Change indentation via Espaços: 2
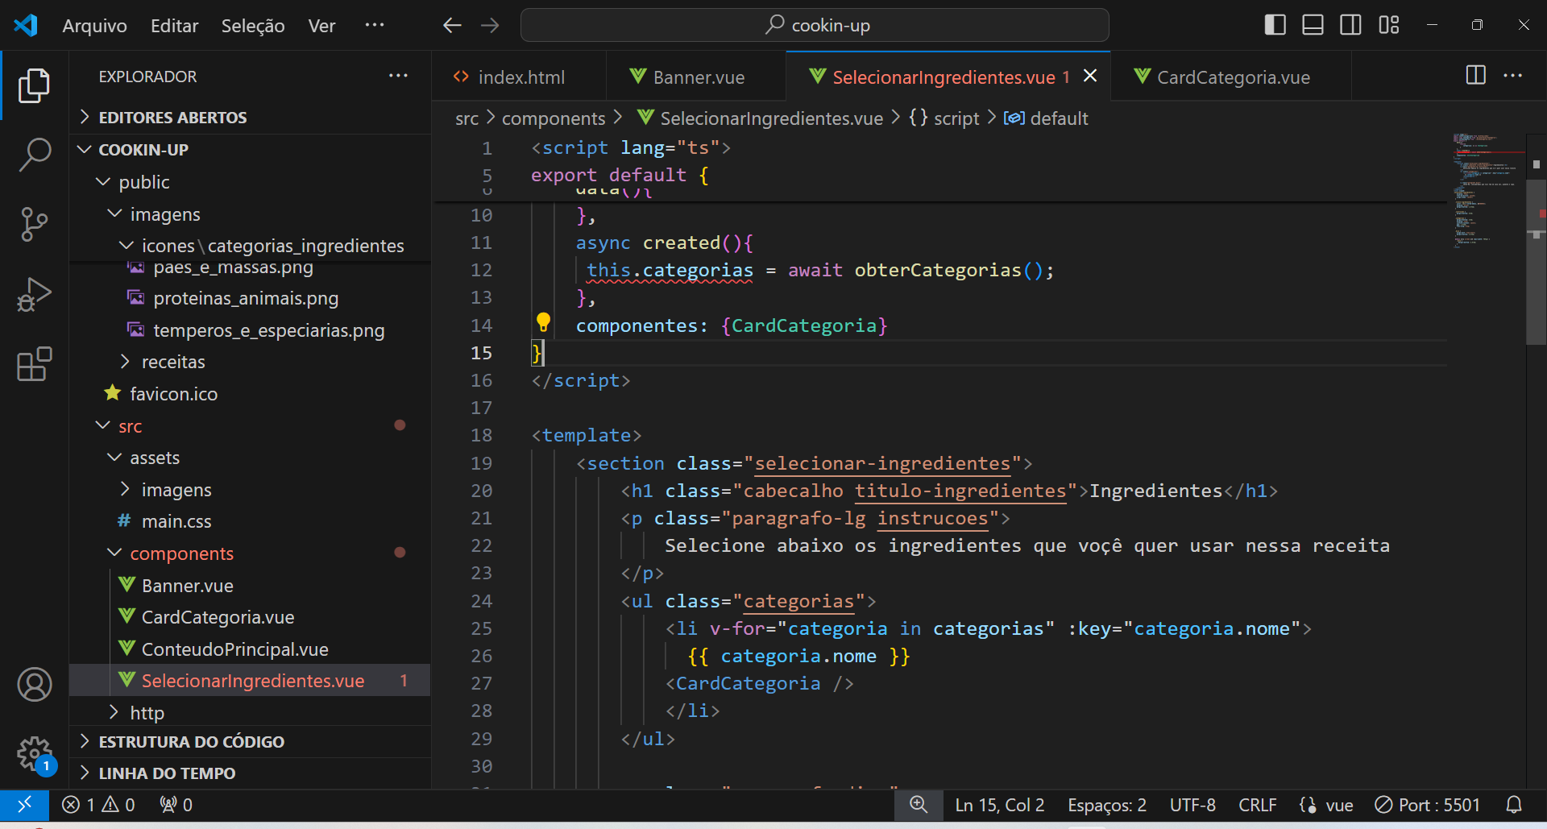The width and height of the screenshot is (1547, 829). tap(1106, 805)
